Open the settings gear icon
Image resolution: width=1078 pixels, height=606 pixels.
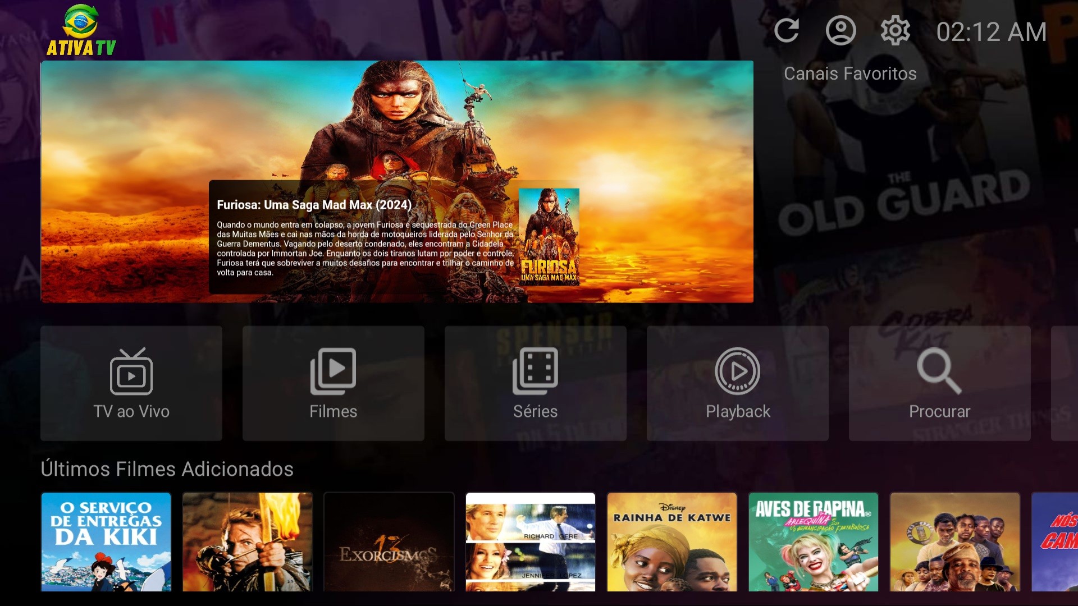895,31
